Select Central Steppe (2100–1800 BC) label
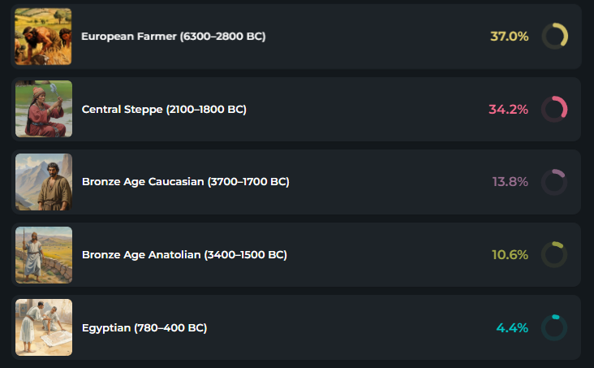 coord(164,109)
